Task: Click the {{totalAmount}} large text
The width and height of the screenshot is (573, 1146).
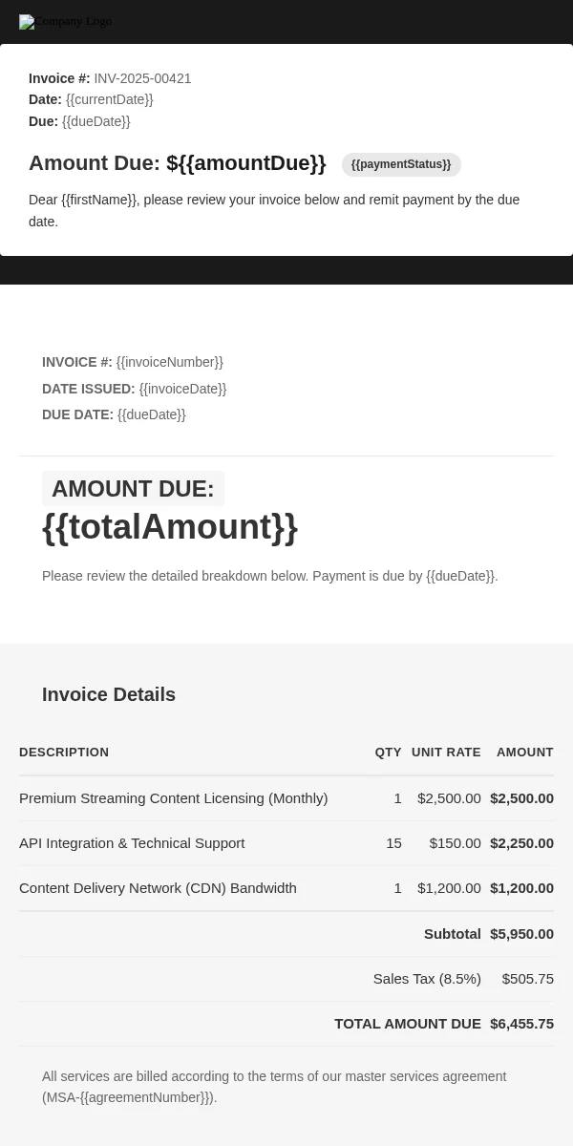Action: (x=170, y=527)
